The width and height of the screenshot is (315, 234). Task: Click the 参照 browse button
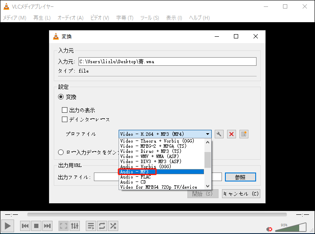click(240, 177)
